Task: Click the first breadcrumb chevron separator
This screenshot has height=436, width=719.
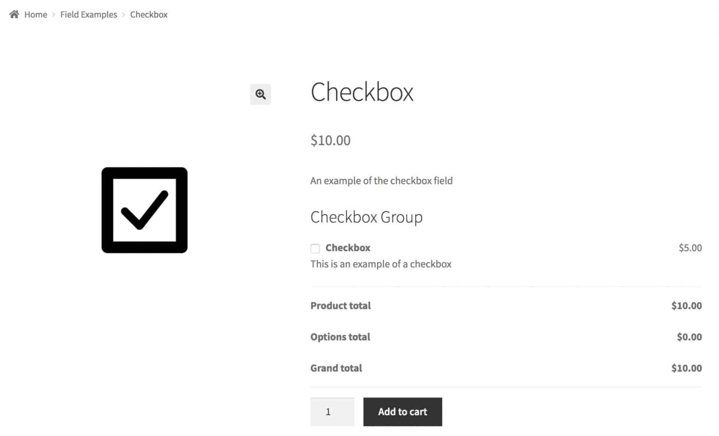Action: (54, 15)
